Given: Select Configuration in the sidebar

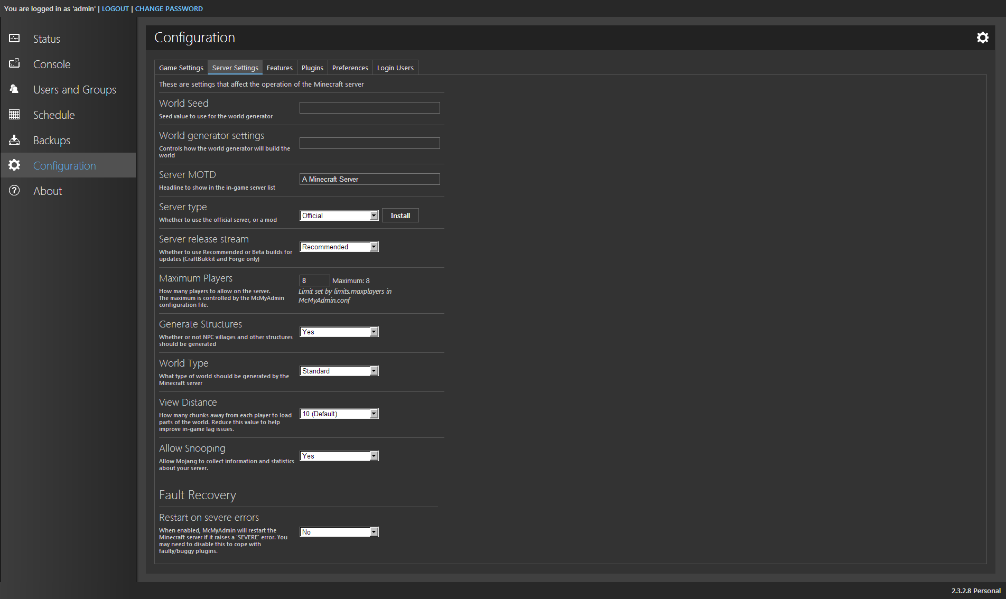Looking at the screenshot, I should [68, 165].
